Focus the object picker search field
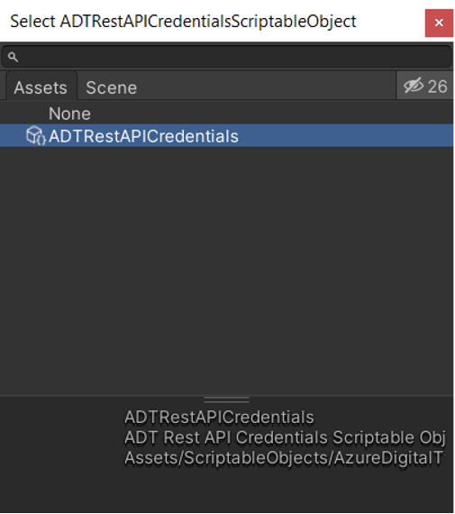The width and height of the screenshot is (455, 514). [x=227, y=57]
